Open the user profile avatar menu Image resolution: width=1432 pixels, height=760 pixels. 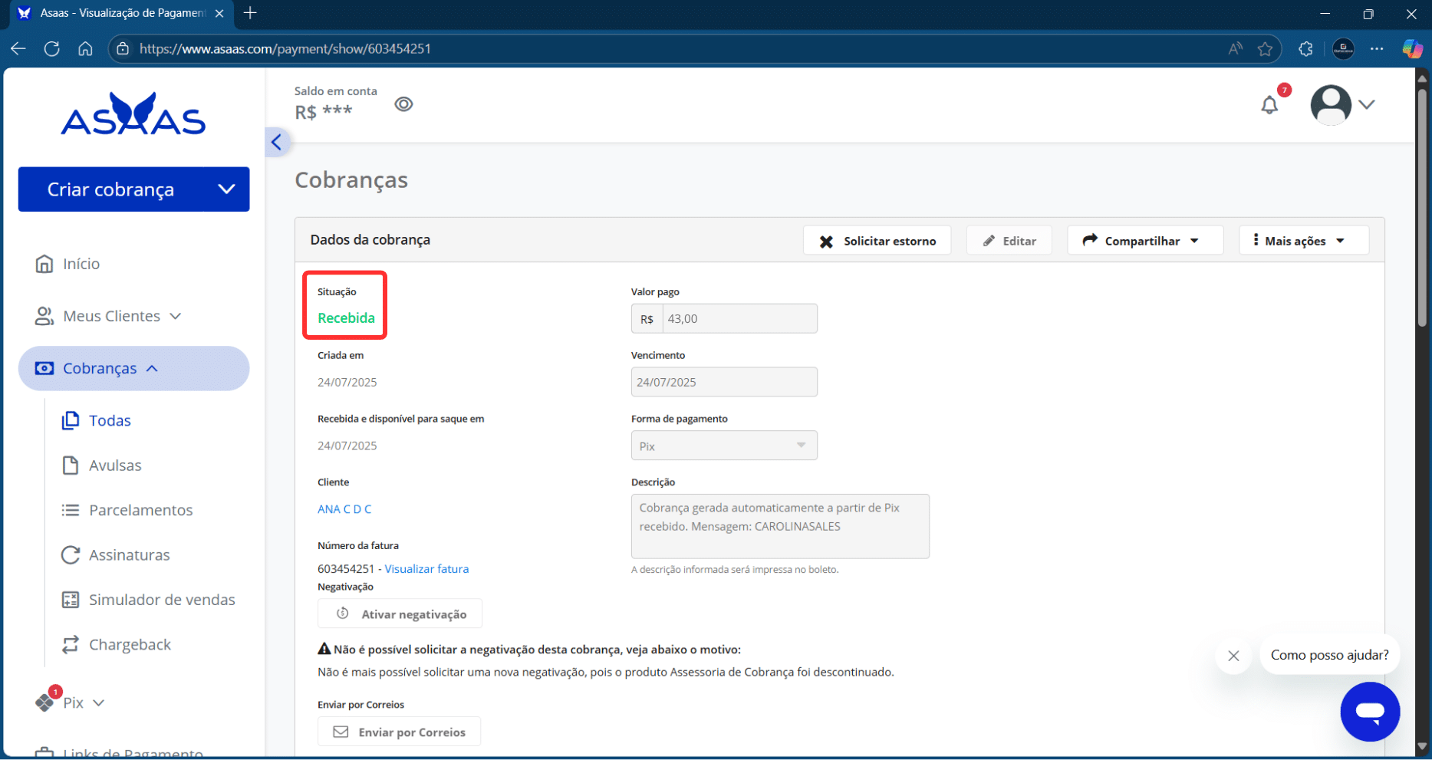tap(1341, 104)
